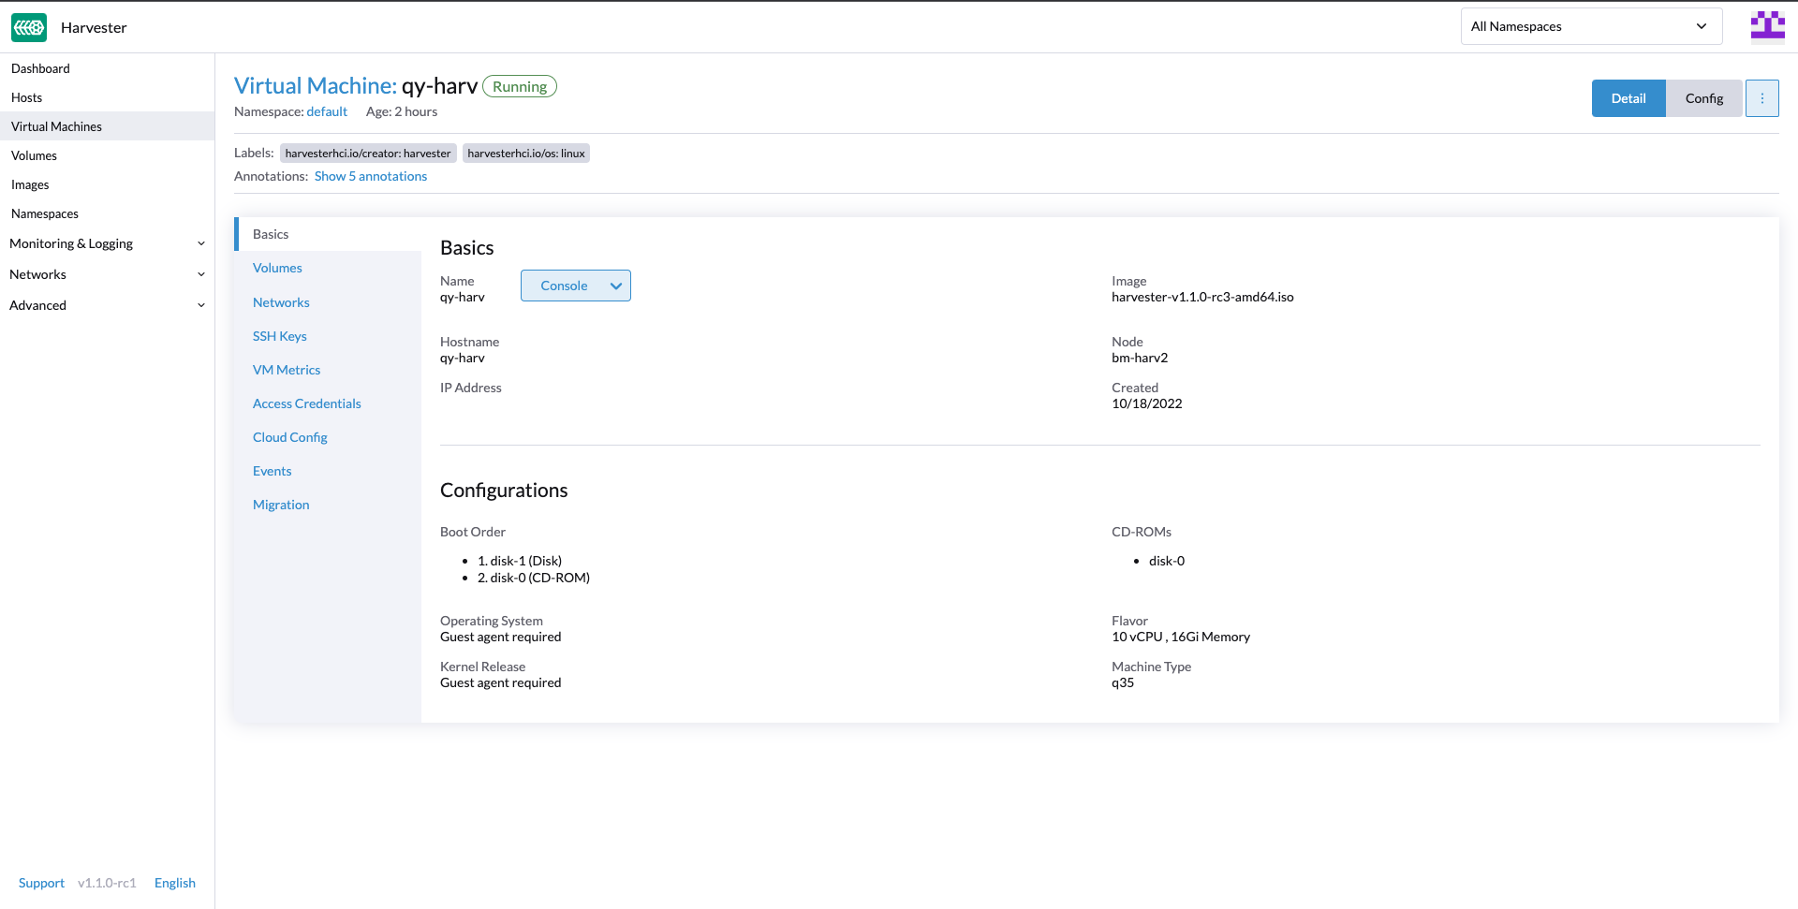Click the Harvester logo icon
This screenshot has height=909, width=1798.
29,27
